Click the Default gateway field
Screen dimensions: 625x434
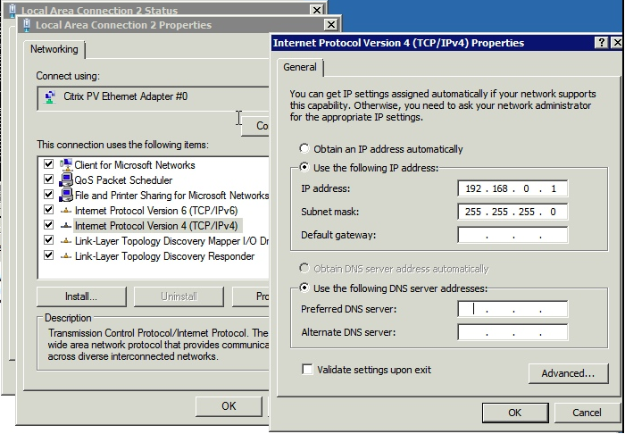point(512,235)
